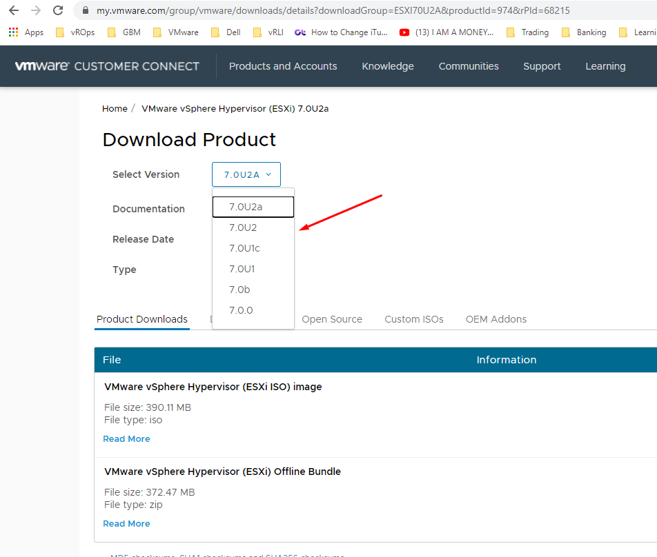657x557 pixels.
Task: Click the padlock icon in the address bar
Action: click(86, 10)
